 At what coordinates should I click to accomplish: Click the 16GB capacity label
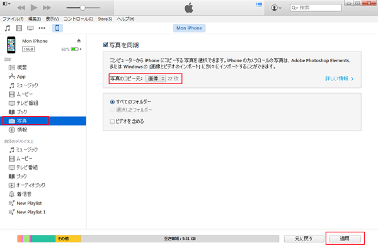[28, 49]
